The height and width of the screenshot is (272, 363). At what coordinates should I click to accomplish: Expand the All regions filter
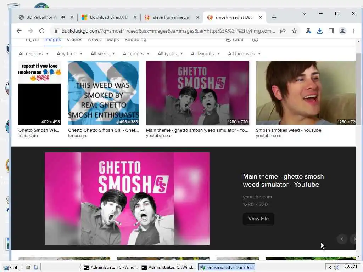tap(34, 54)
